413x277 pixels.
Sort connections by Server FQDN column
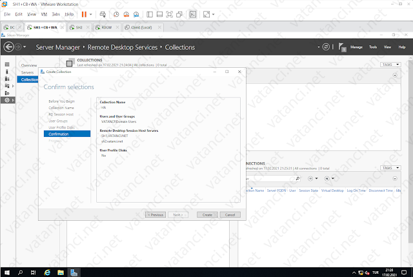(x=276, y=190)
